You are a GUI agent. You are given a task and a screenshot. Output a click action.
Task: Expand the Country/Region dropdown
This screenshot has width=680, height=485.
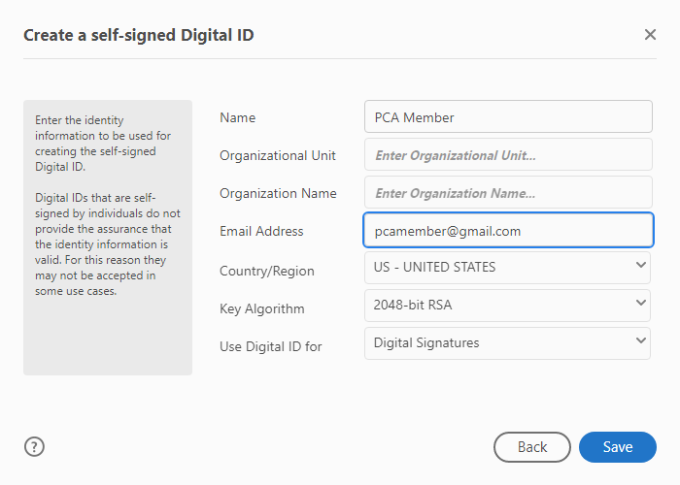507,268
